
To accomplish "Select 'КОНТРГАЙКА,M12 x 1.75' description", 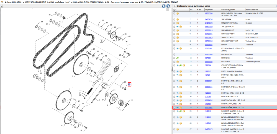I will click(230, 104).
